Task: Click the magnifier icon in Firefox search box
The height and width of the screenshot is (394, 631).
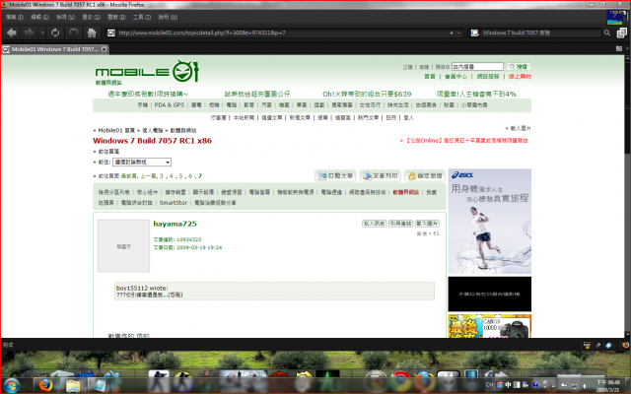Action: 607,33
